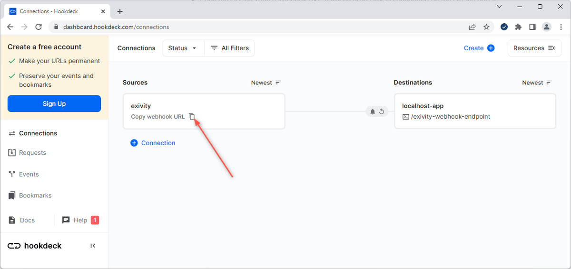Open the Status dropdown filter
Image resolution: width=571 pixels, height=269 pixels.
[183, 48]
